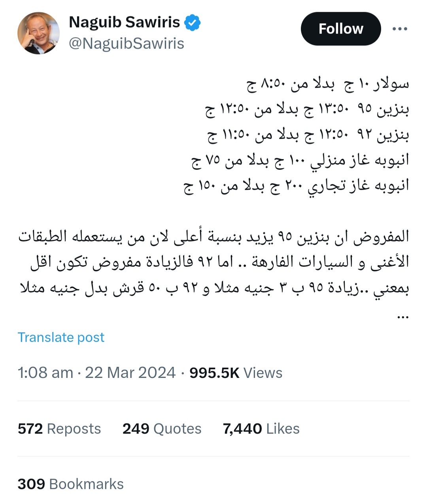Click the بنزين ٩٥ price line
The image size is (427, 501).
pyautogui.click(x=307, y=110)
